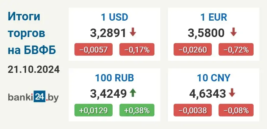
Task: Click the Итоги торгов на БВФБ title
Action: (32, 33)
